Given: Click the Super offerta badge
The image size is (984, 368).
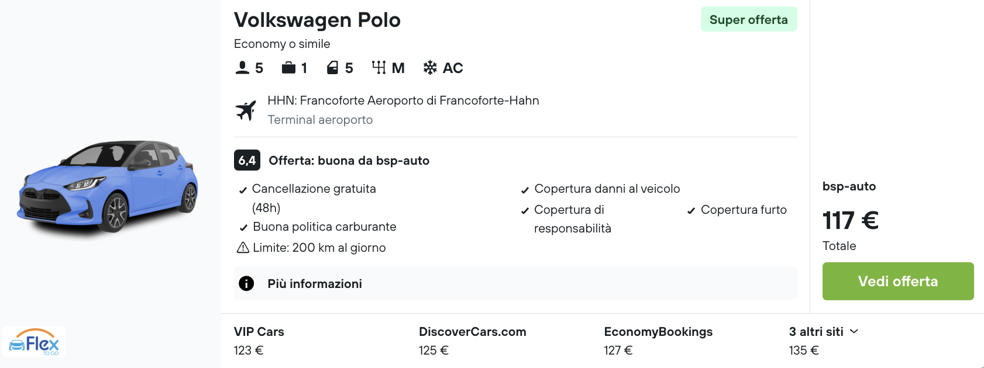Looking at the screenshot, I should (748, 19).
